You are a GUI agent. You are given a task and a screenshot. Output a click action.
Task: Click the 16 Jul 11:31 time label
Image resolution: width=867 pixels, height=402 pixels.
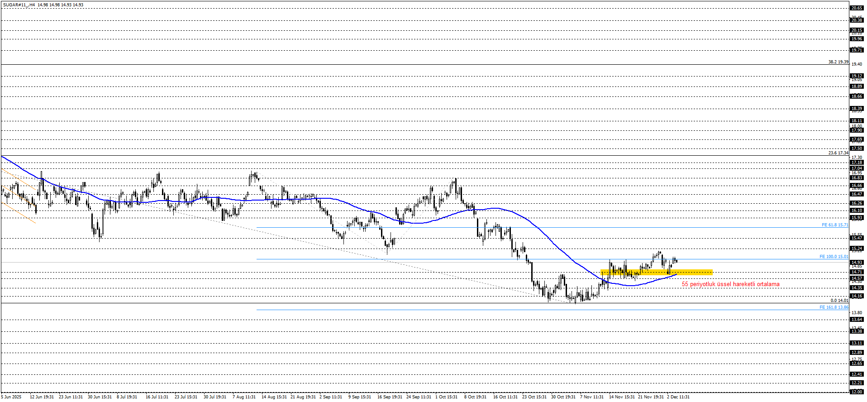[157, 397]
